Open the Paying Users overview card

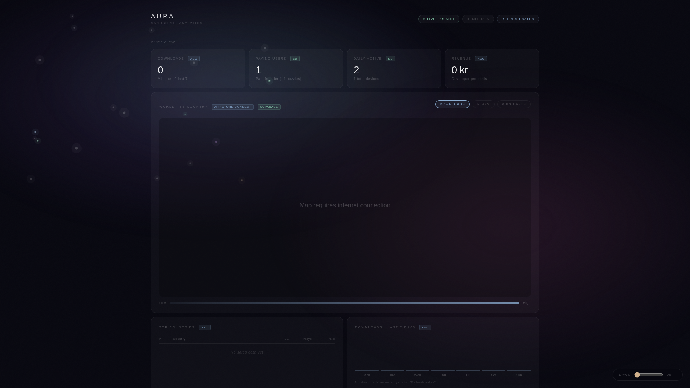[x=296, y=68]
